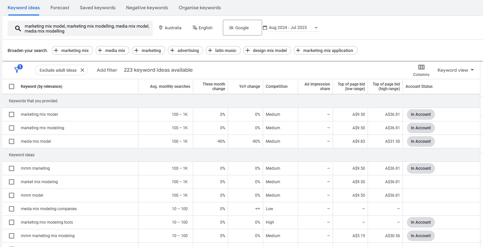
Task: Open the Saved keywords tab
Action: click(98, 8)
